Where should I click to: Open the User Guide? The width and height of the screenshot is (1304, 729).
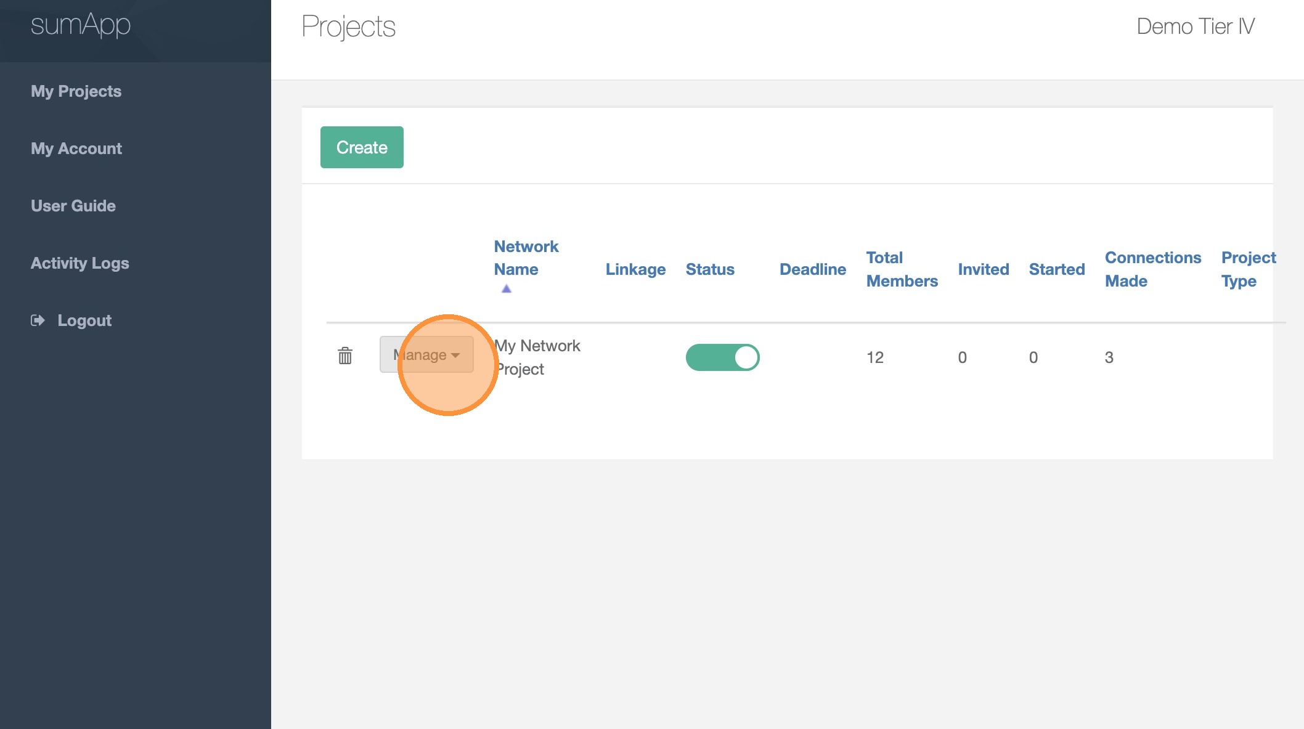point(73,206)
